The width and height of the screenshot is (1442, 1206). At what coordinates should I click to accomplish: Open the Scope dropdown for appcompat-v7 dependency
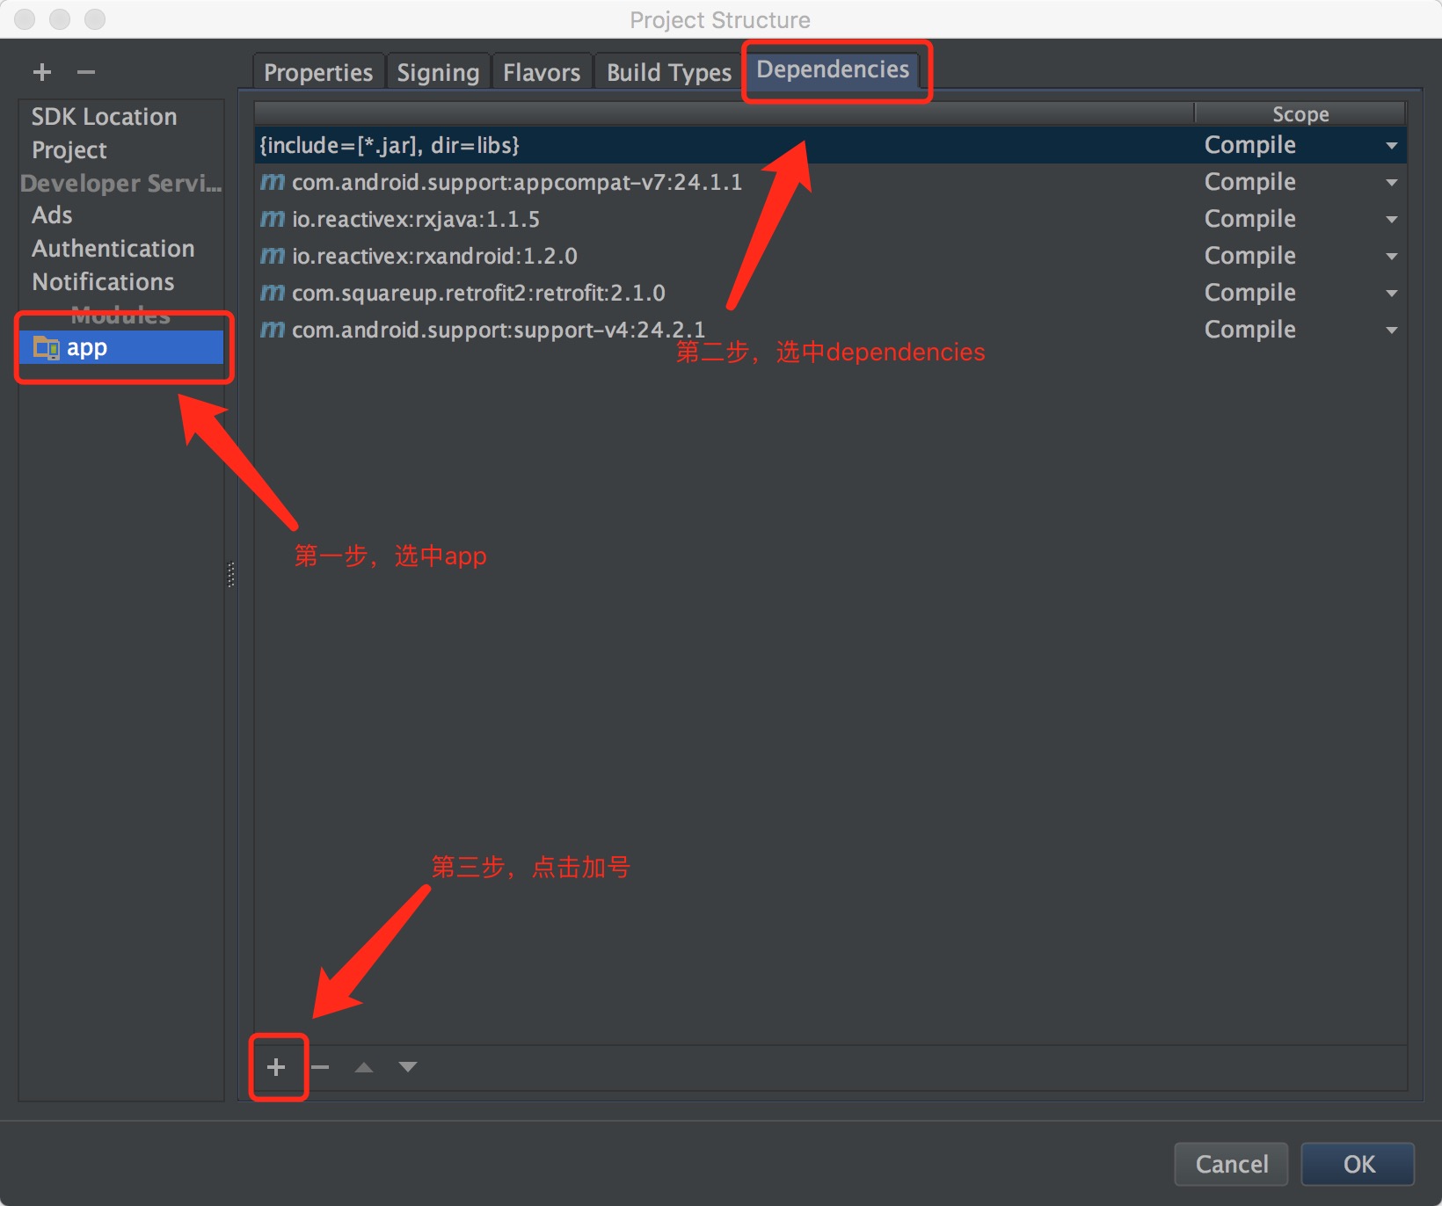point(1392,182)
